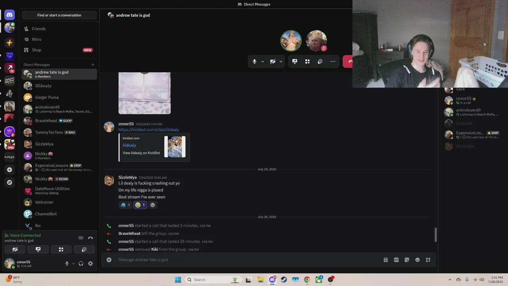Open BraveWheat direct message
Viewport: 508px width, 286px height.
[59, 121]
